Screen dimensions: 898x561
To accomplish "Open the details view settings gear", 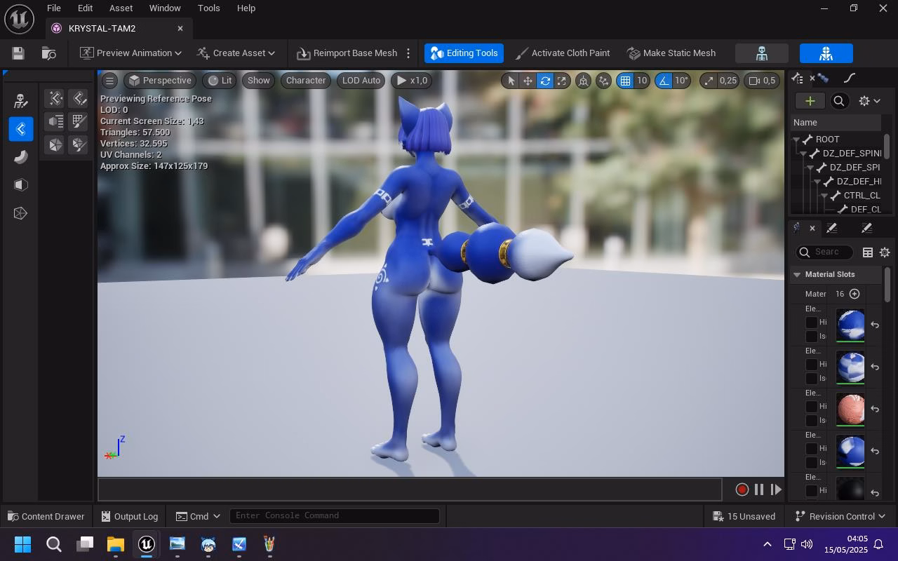I will [x=885, y=252].
